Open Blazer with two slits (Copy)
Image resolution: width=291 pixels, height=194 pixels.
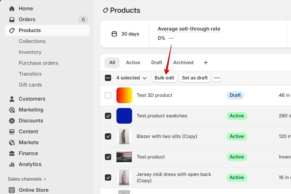pos(167,136)
